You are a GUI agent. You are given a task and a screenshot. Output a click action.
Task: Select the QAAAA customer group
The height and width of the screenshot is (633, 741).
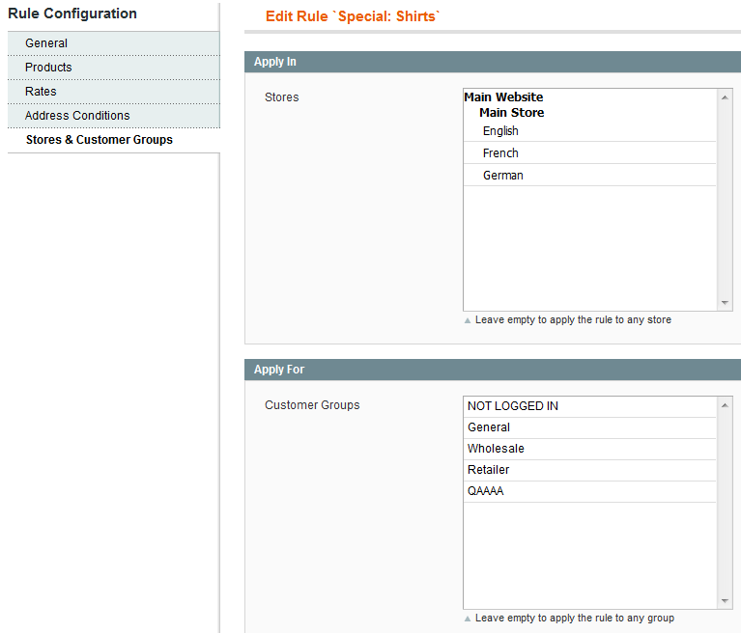486,491
